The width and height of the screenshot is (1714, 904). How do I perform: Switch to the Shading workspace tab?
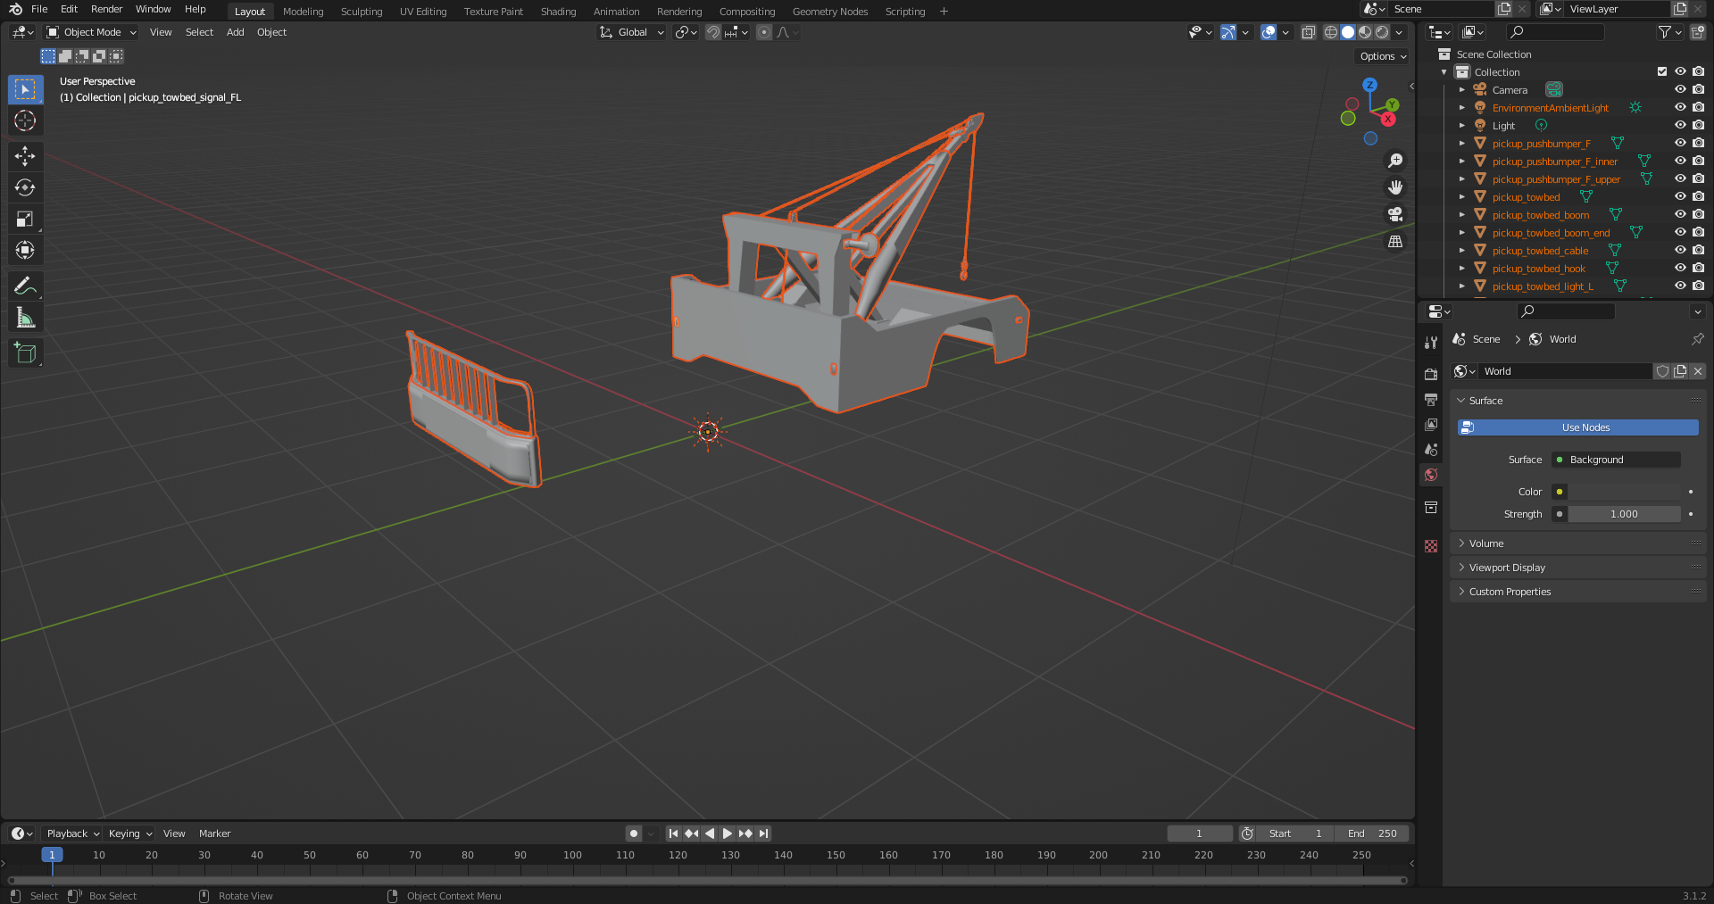pyautogui.click(x=558, y=12)
